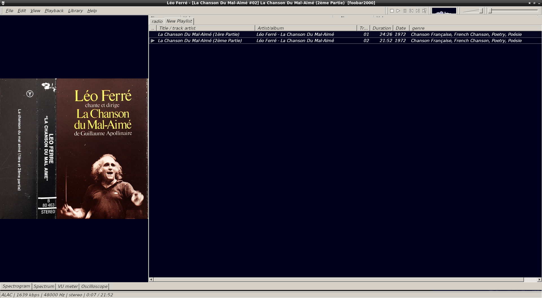Skip to the next track
Image resolution: width=542 pixels, height=298 pixels.
tap(418, 11)
